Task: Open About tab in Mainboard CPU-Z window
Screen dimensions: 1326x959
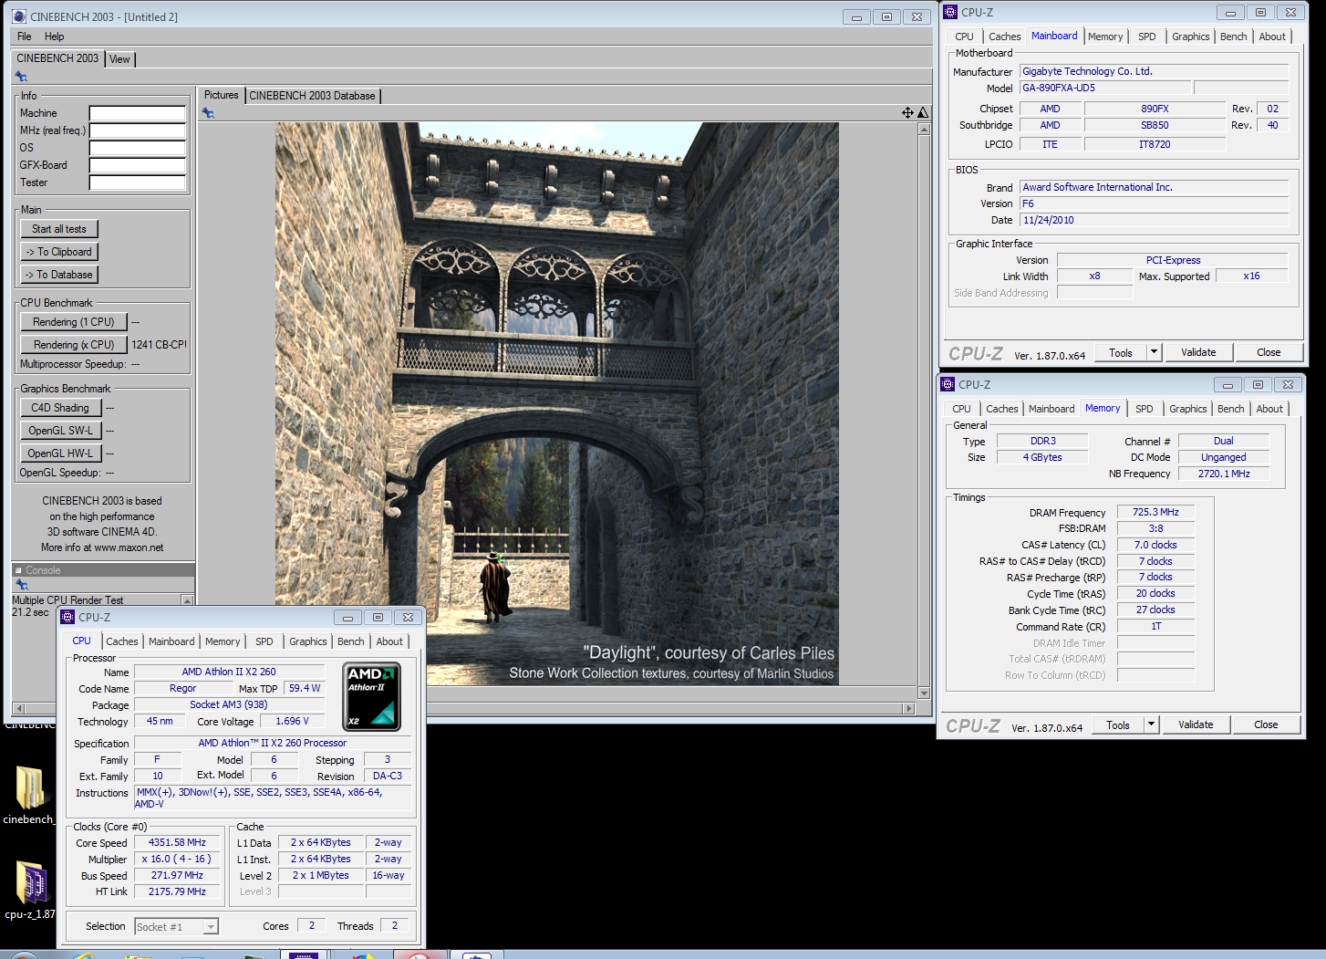Action: pyautogui.click(x=1272, y=36)
